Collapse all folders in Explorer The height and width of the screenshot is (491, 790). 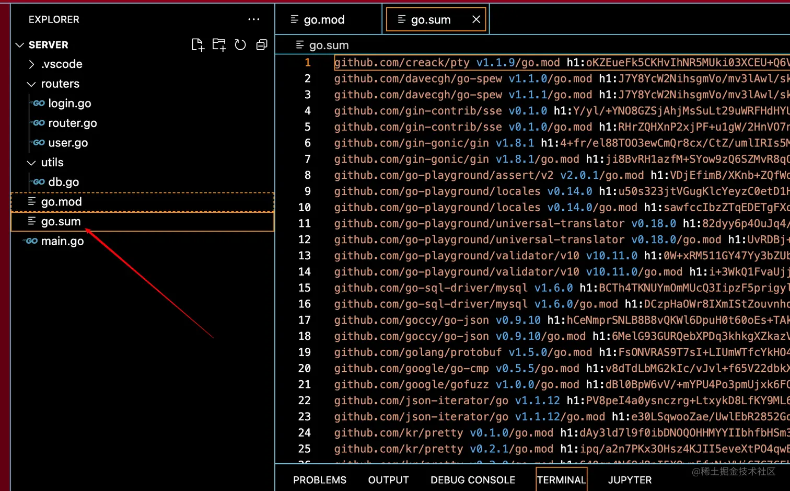[x=262, y=45]
